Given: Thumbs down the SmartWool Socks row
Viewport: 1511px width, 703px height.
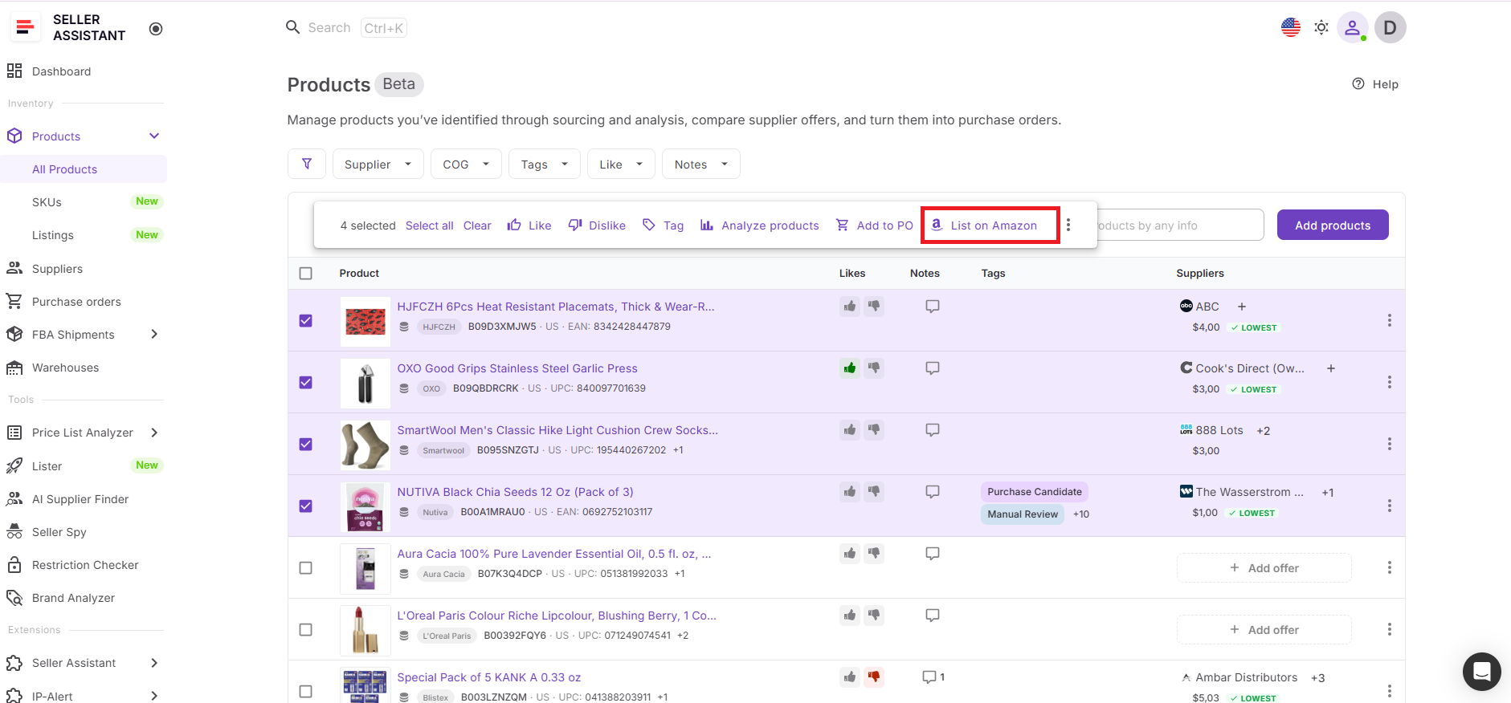Looking at the screenshot, I should [x=874, y=429].
